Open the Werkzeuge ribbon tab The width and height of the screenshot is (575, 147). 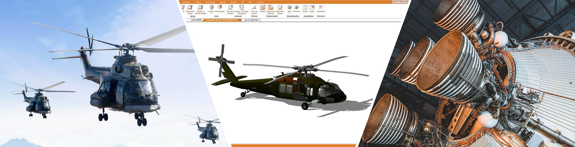click(x=210, y=2)
